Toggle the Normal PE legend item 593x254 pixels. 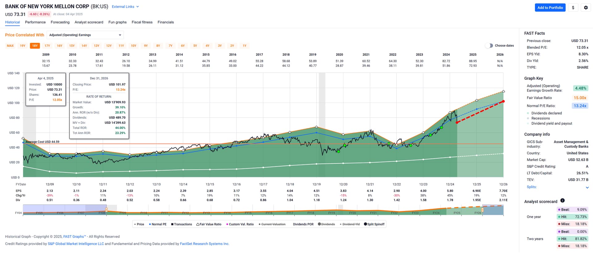[x=158, y=224]
